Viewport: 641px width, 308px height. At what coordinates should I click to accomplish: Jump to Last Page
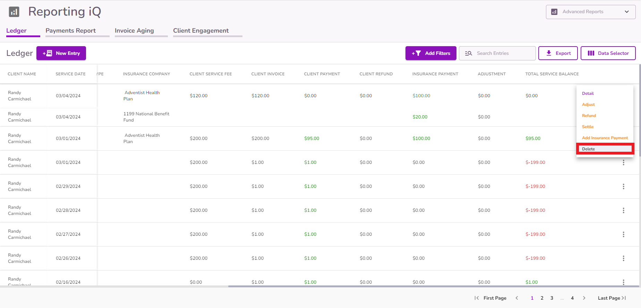(x=612, y=298)
